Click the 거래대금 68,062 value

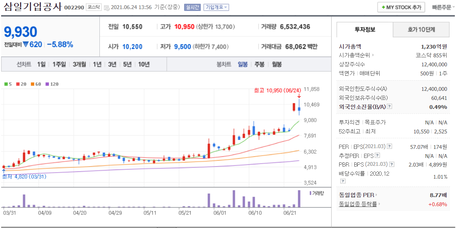click(295, 47)
